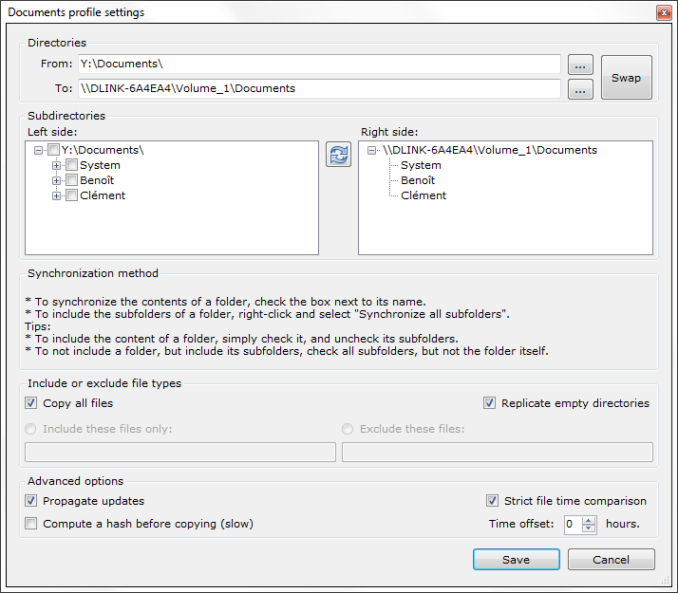
Task: Expand the System folder on left side
Action: (57, 166)
